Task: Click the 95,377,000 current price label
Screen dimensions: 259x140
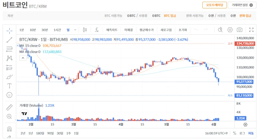Action: click(x=244, y=82)
